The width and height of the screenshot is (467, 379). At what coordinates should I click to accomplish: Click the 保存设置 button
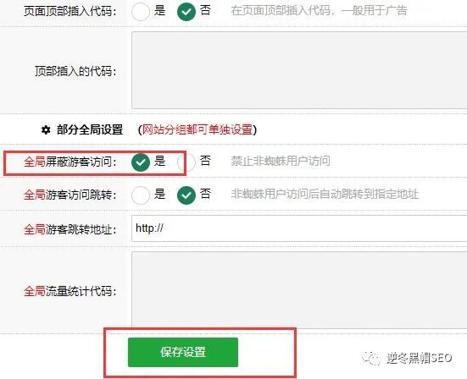coord(183,352)
